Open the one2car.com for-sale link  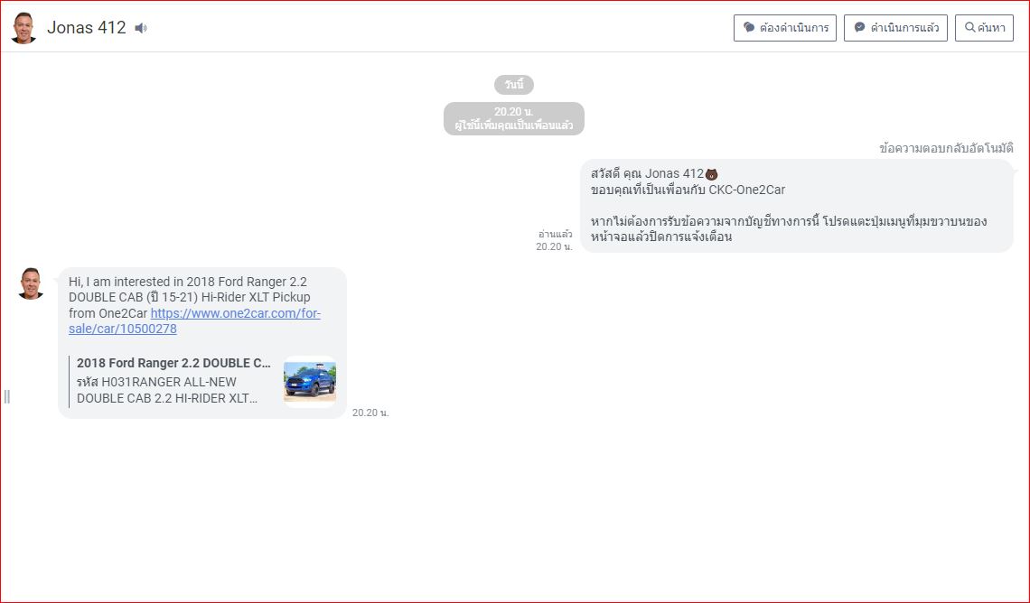(x=194, y=320)
